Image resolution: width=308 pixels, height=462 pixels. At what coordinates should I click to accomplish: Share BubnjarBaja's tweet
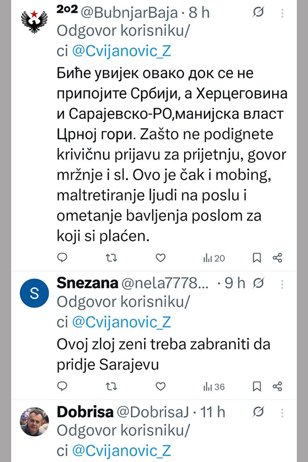pos(277,258)
